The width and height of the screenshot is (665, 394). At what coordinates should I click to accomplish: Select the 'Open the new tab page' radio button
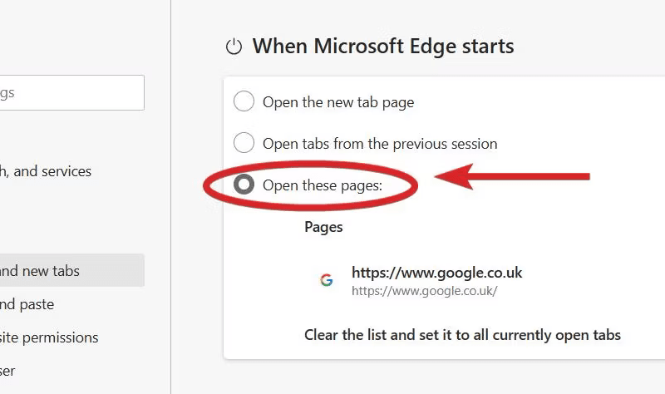244,101
